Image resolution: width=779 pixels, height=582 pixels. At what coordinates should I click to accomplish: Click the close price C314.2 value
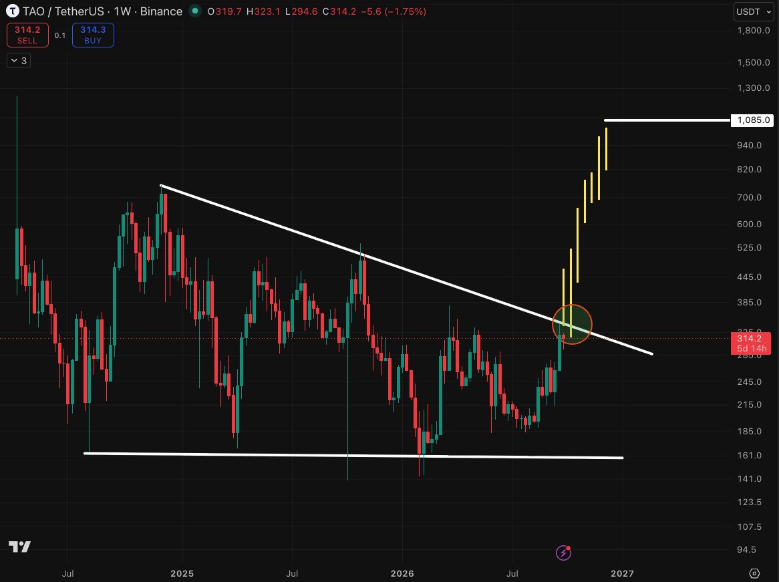[x=339, y=11]
